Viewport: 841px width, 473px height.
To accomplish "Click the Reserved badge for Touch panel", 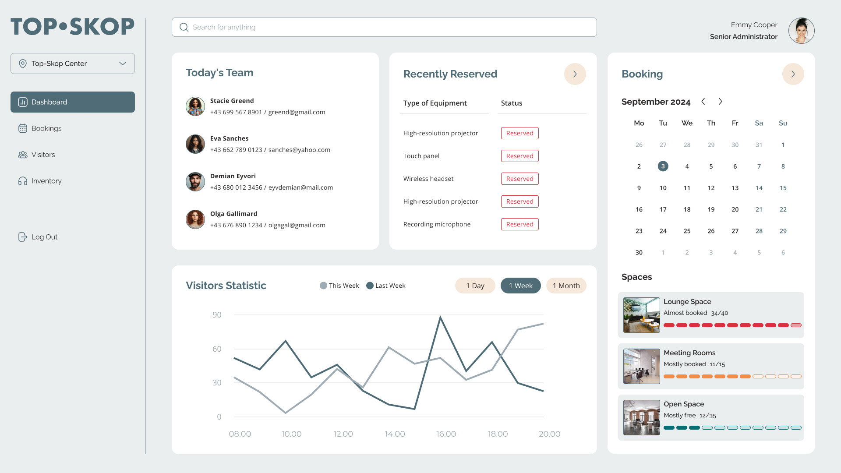I will 519,156.
